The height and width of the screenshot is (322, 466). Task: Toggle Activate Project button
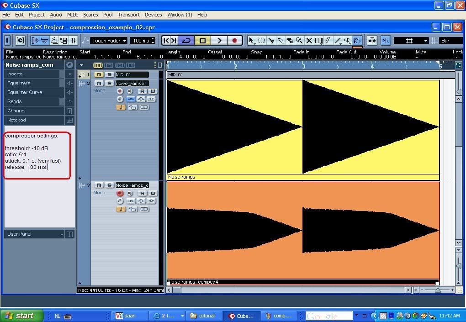point(8,40)
